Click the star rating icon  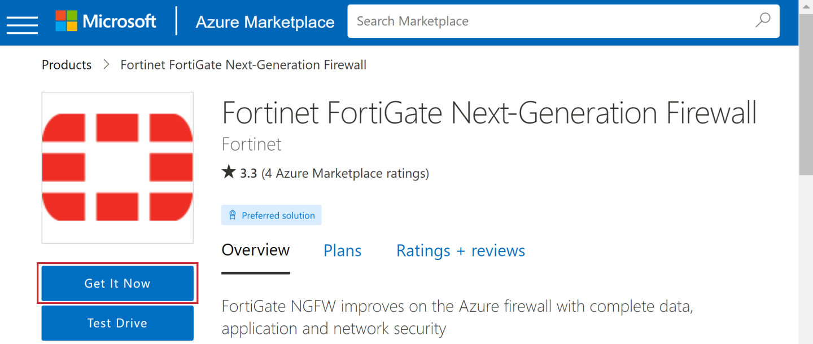[229, 173]
